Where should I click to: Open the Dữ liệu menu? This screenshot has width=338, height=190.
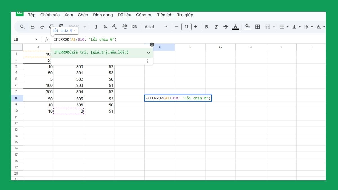tap(124, 15)
